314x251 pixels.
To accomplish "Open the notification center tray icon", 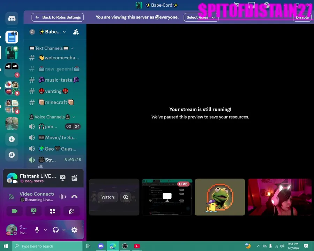I will [x=306, y=246].
